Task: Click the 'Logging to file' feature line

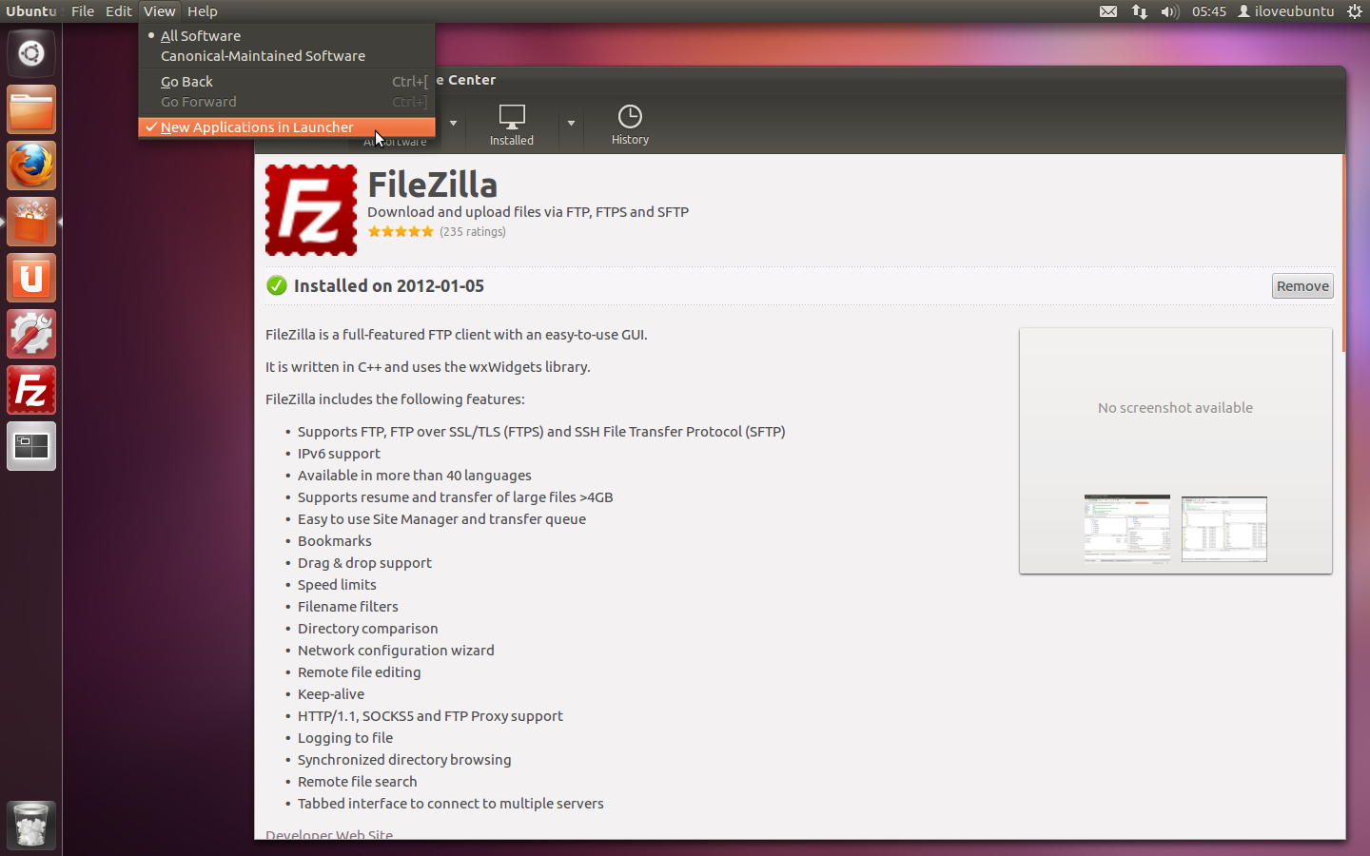Action: pos(345,738)
